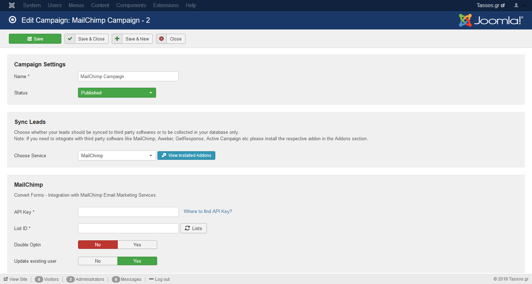Click the green Save button
532x284 pixels.
point(35,39)
